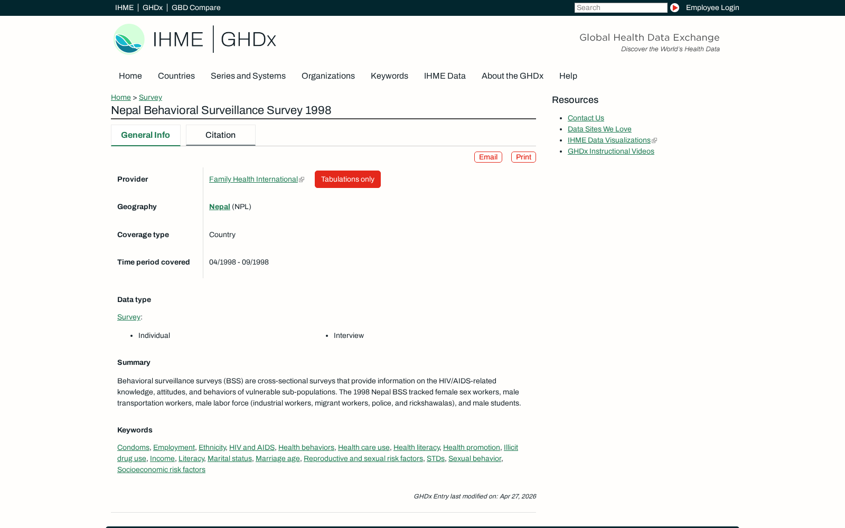This screenshot has width=845, height=528.
Task: Click the Survey breadcrumb link
Action: [x=151, y=98]
